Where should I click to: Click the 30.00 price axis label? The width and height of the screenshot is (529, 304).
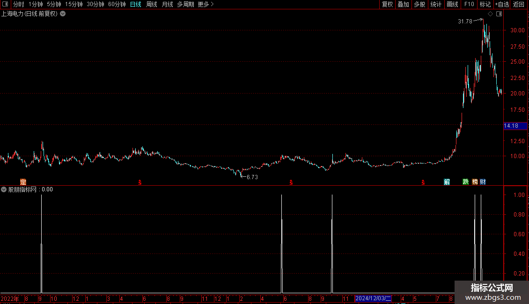(517, 30)
